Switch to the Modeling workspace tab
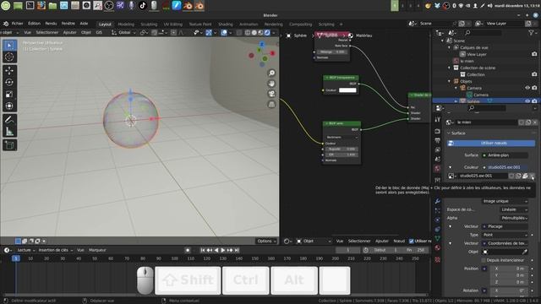Image resolution: width=541 pixels, height=304 pixels. [x=126, y=24]
